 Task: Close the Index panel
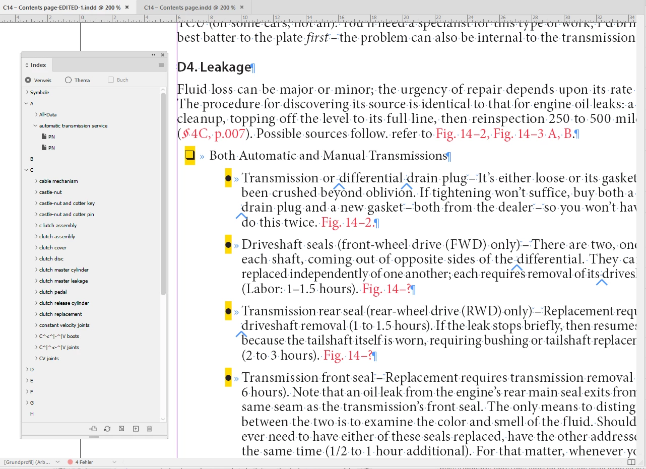pyautogui.click(x=163, y=54)
